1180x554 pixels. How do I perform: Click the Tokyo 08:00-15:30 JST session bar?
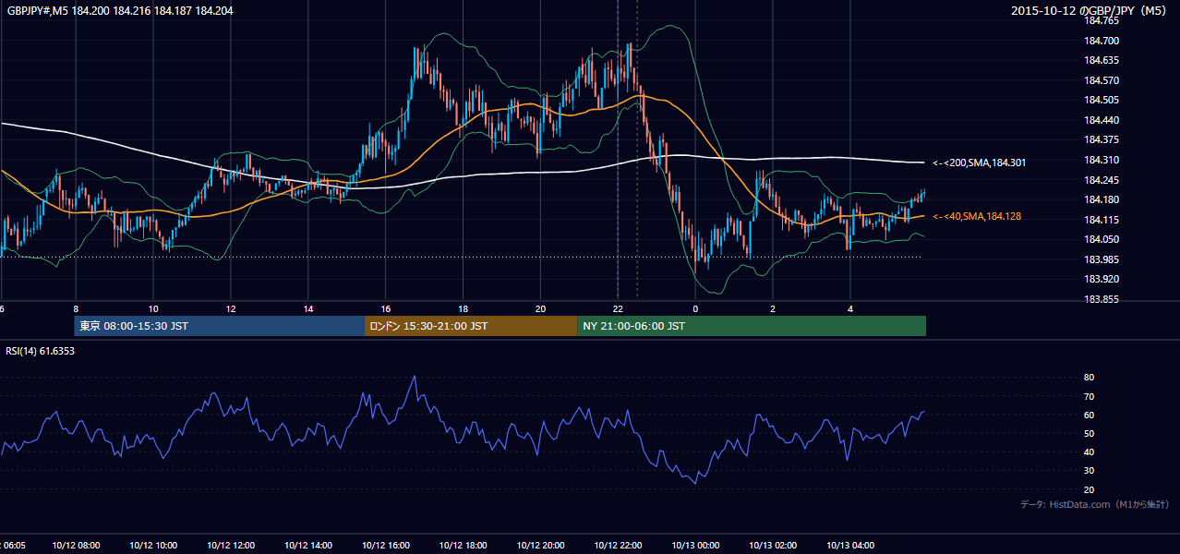click(x=220, y=326)
